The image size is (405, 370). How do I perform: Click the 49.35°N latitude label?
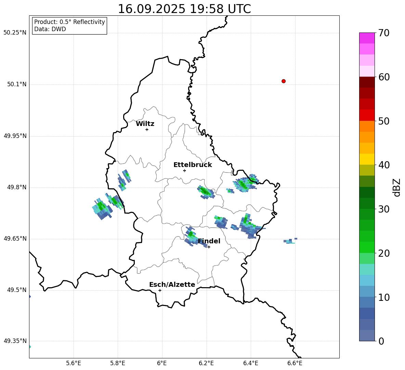pos(15,341)
